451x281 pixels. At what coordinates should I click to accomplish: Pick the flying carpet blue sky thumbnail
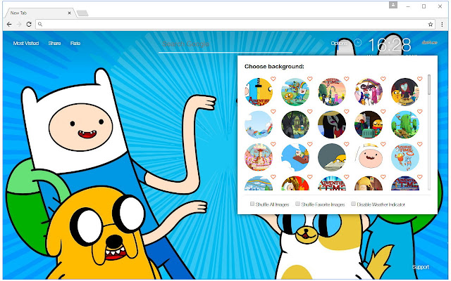point(295,157)
